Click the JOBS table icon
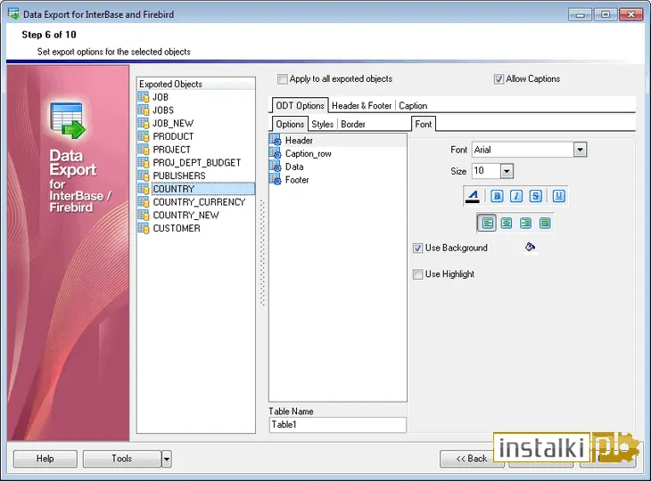651x481 pixels. [144, 110]
